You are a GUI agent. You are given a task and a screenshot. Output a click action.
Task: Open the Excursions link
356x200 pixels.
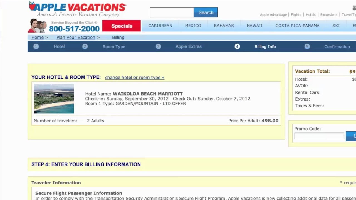click(329, 15)
